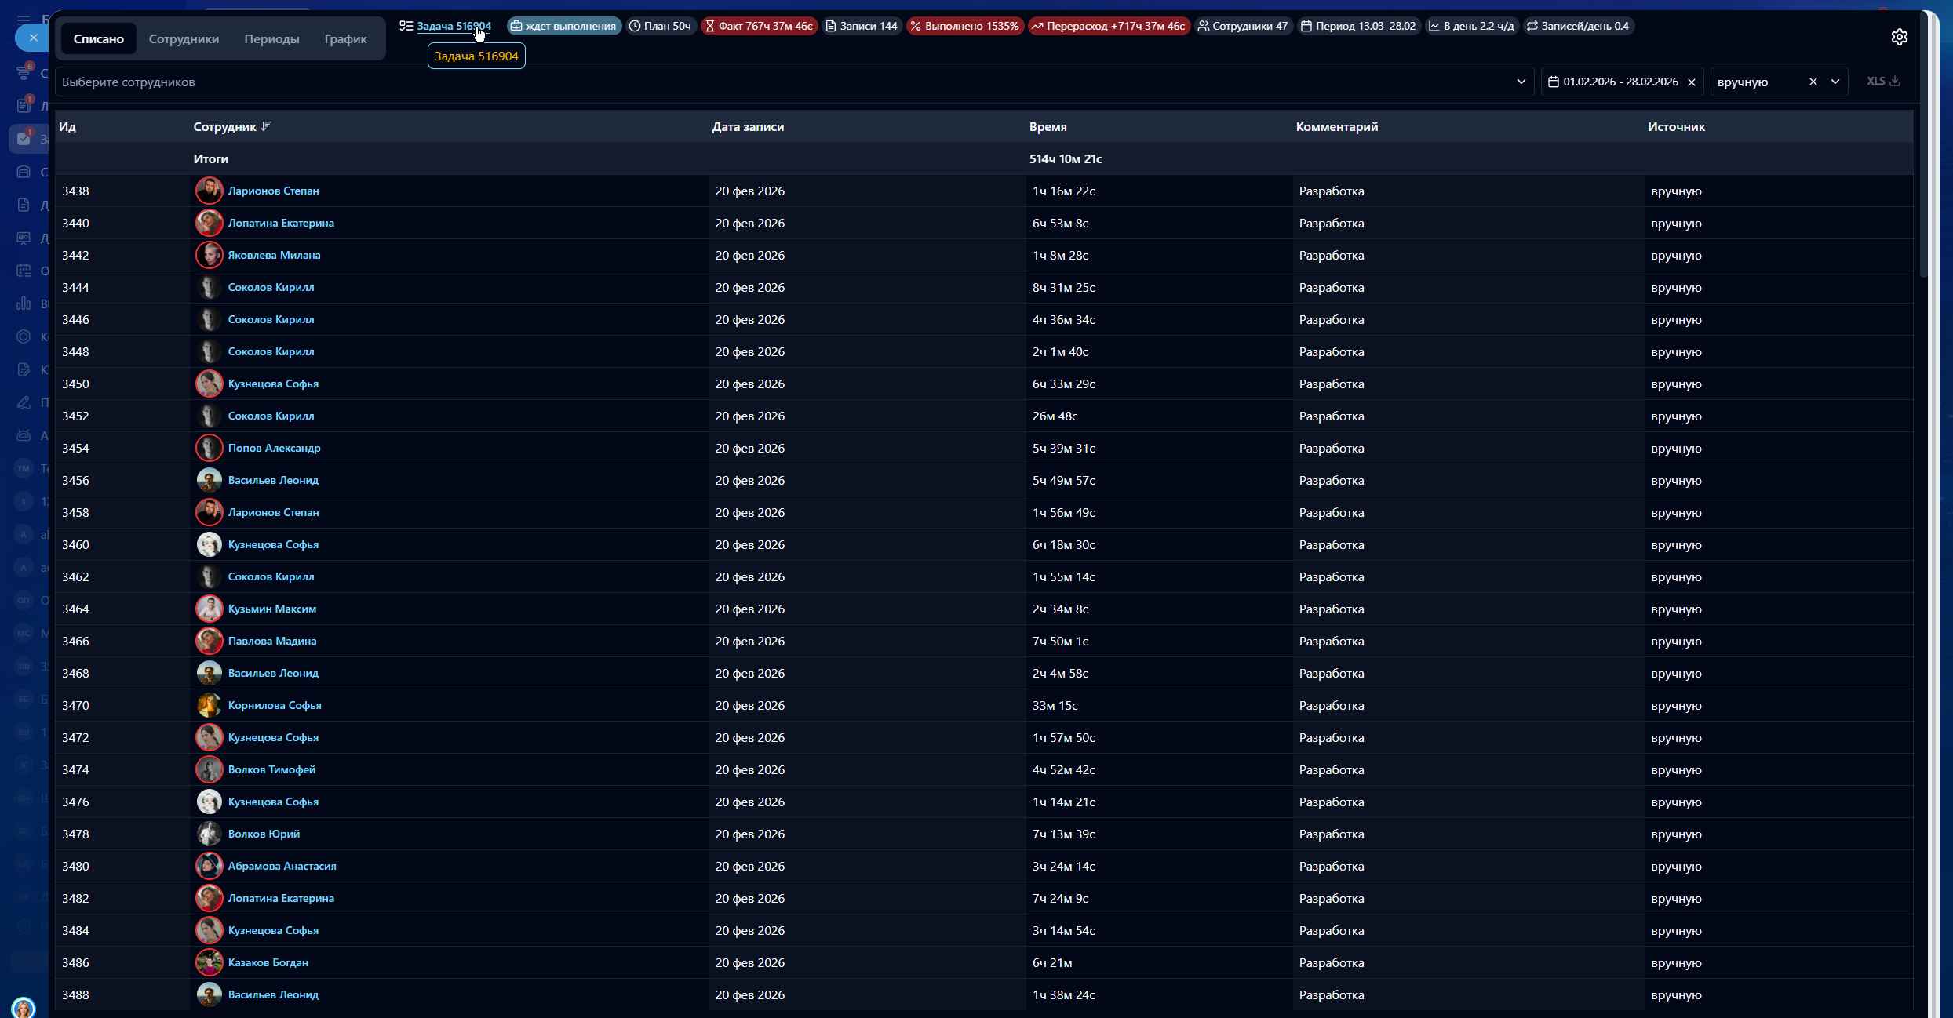The height and width of the screenshot is (1018, 1953).
Task: Click the calendar icon in date filter
Action: 1553,82
